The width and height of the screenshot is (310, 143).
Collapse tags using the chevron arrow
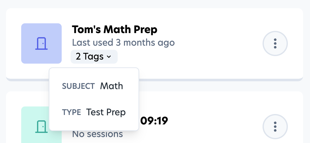coord(109,57)
